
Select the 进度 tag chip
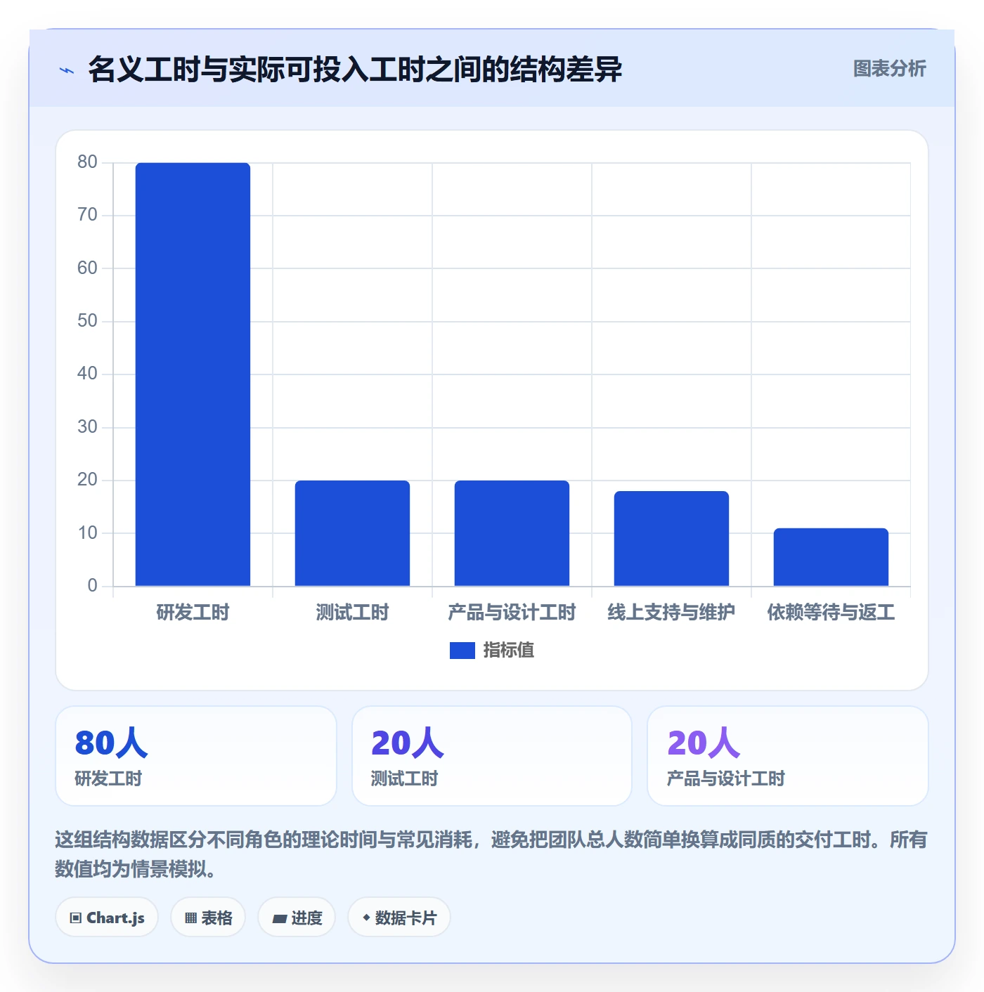(x=297, y=918)
